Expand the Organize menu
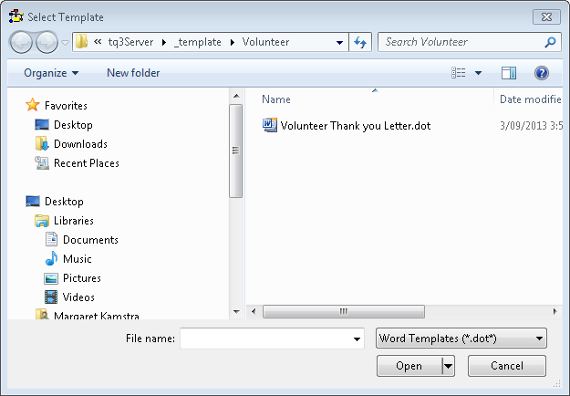Image resolution: width=570 pixels, height=396 pixels. [x=51, y=73]
